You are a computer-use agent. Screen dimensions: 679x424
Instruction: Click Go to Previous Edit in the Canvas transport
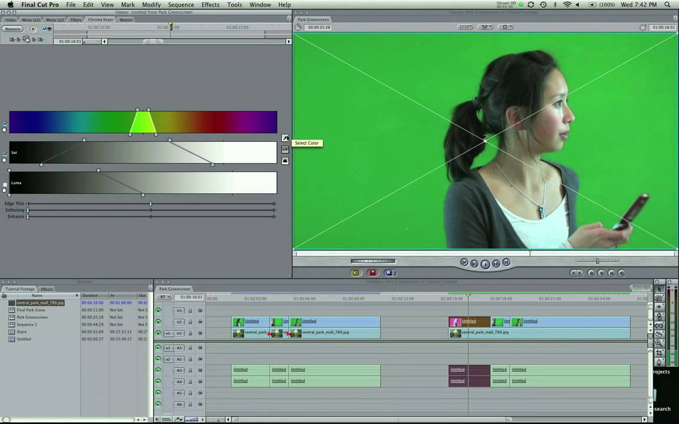point(464,262)
